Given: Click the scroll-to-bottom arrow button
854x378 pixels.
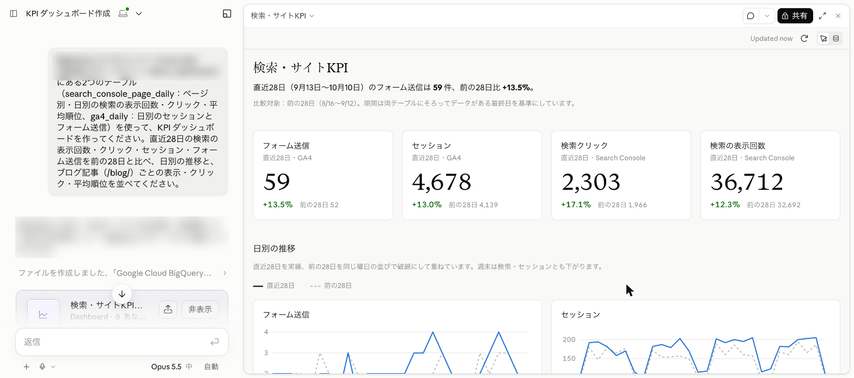Looking at the screenshot, I should tap(122, 294).
